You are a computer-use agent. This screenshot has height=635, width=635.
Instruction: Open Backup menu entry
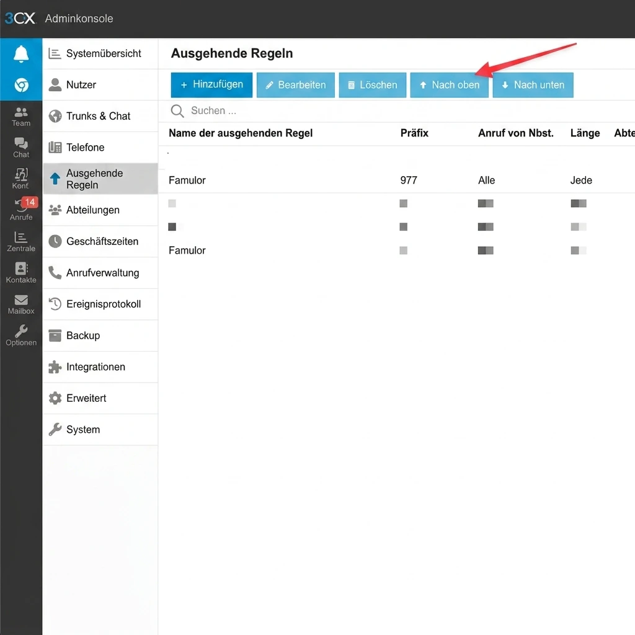(100, 335)
